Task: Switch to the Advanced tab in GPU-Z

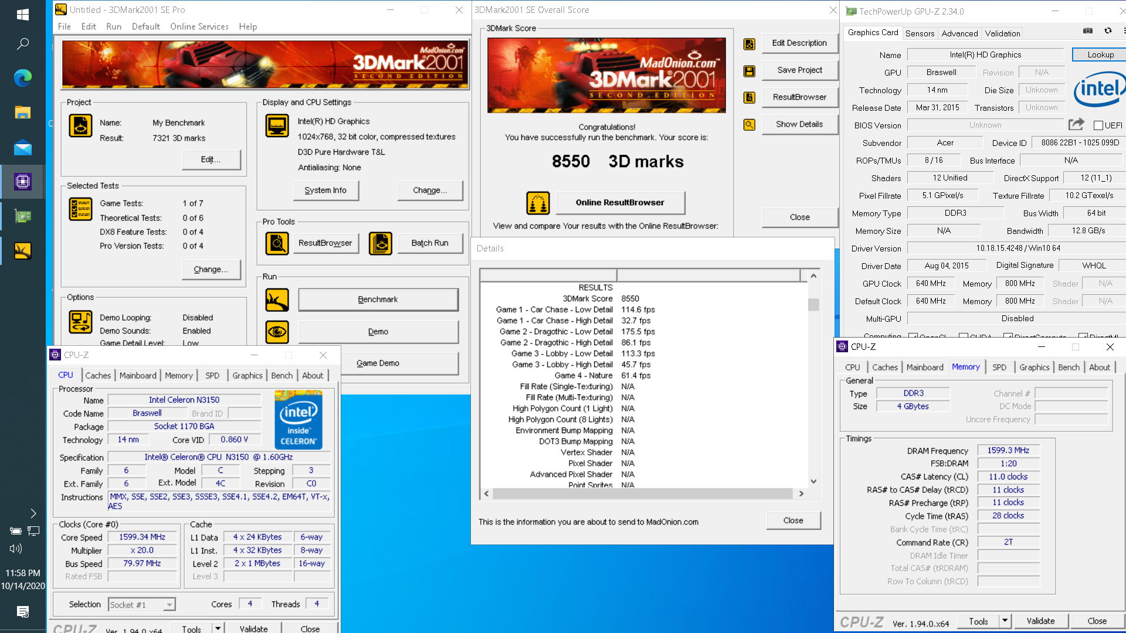Action: point(959,33)
